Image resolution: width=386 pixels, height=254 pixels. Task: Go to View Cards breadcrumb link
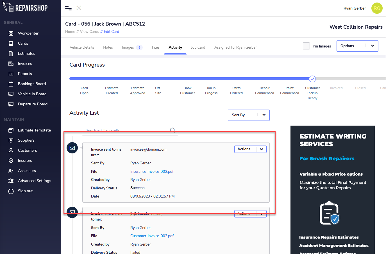[89, 32]
